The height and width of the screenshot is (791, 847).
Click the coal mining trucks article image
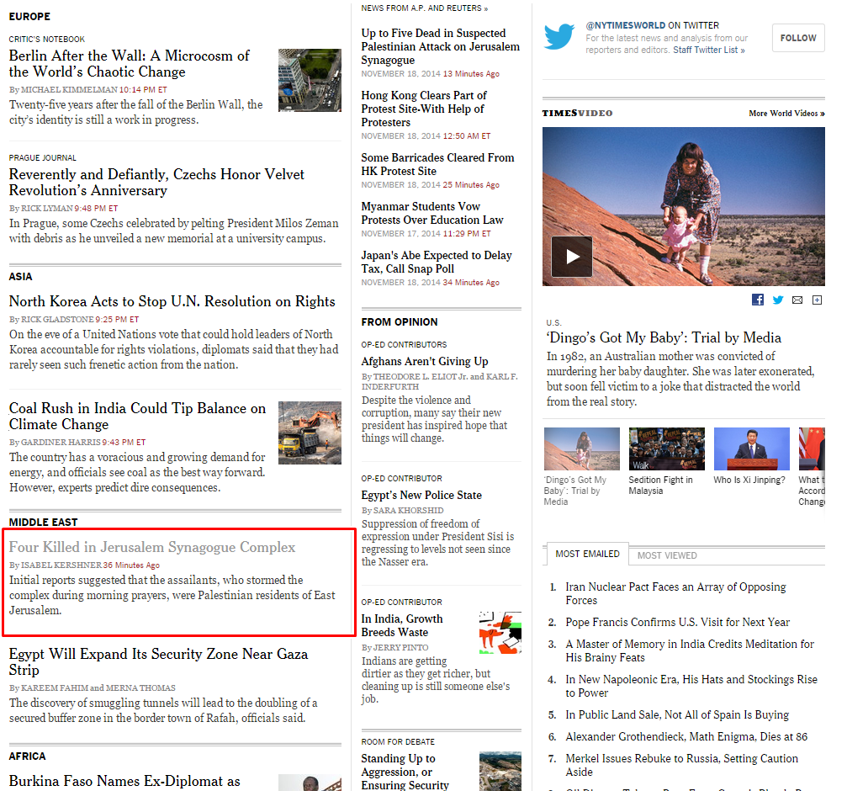(310, 433)
